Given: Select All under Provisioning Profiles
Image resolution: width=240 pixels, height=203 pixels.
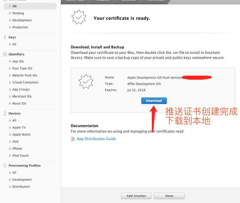Looking at the screenshot, I should tap(14, 173).
